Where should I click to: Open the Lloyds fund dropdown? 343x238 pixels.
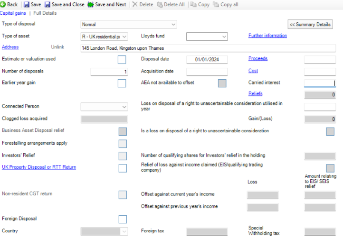coord(207,37)
